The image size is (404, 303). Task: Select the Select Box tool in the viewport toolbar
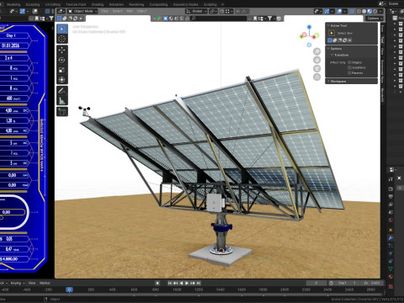coord(62,29)
